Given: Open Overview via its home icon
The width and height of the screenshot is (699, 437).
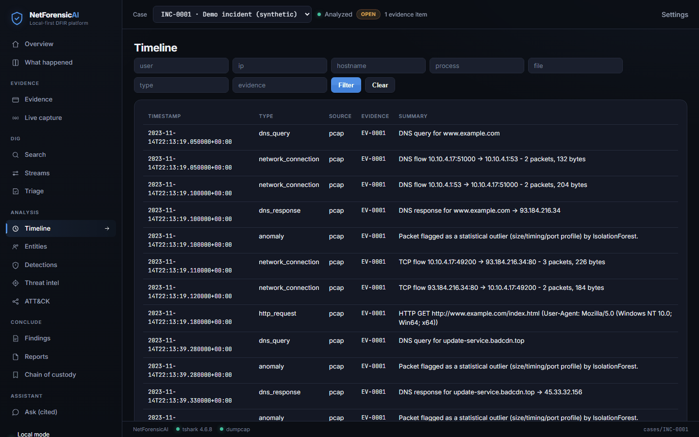Looking at the screenshot, I should point(16,44).
